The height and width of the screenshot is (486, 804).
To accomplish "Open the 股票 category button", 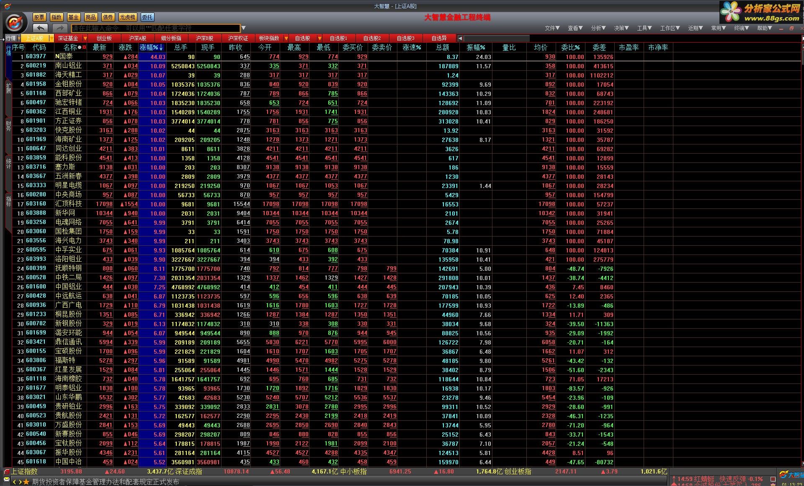I will 39,17.
